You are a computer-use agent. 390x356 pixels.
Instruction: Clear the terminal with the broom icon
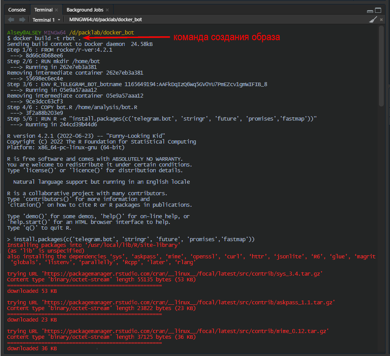(373, 20)
